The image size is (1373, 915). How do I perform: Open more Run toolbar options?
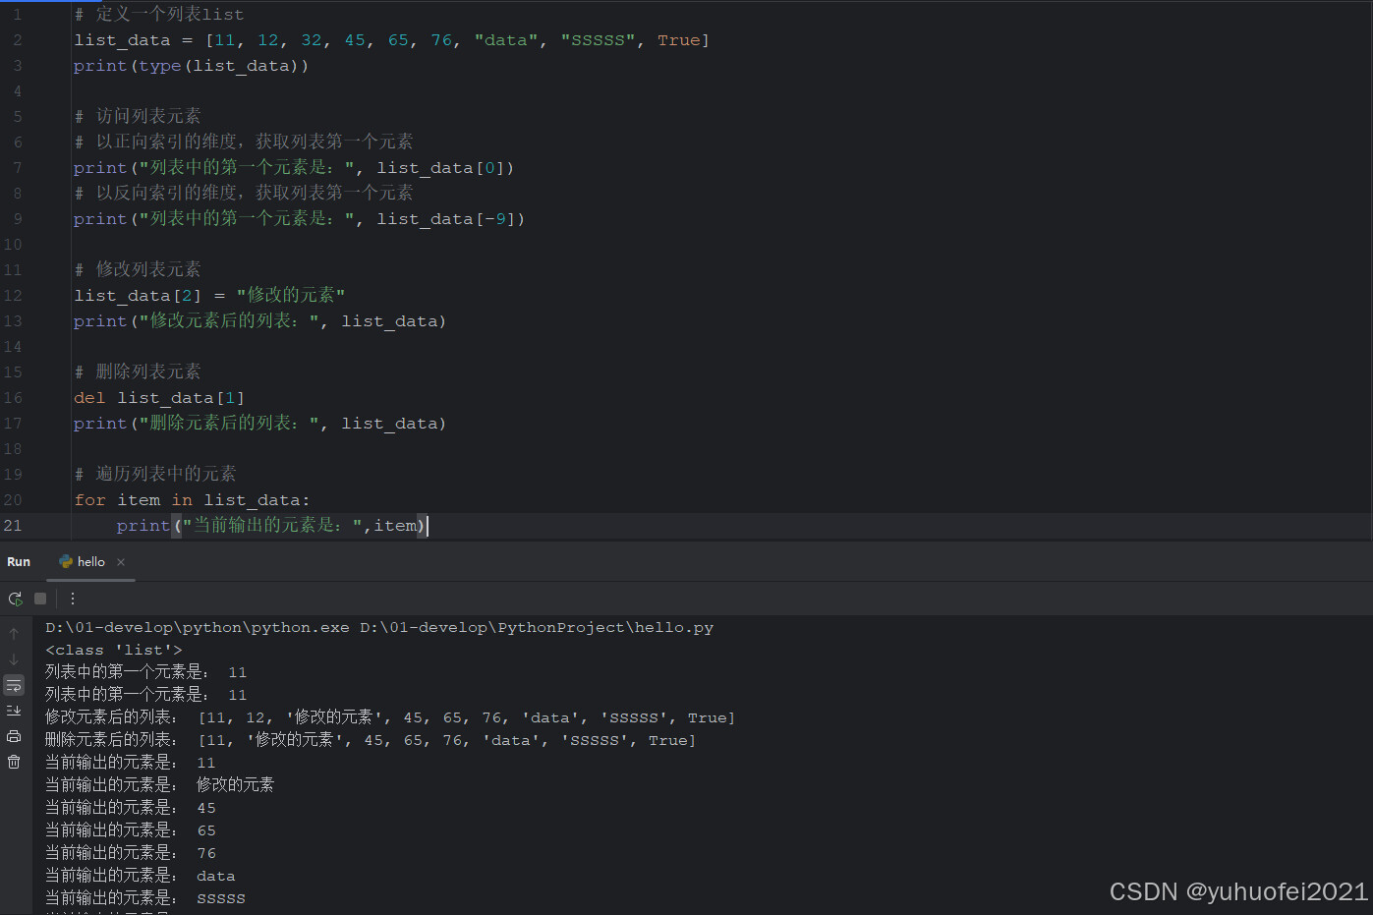[x=72, y=599]
